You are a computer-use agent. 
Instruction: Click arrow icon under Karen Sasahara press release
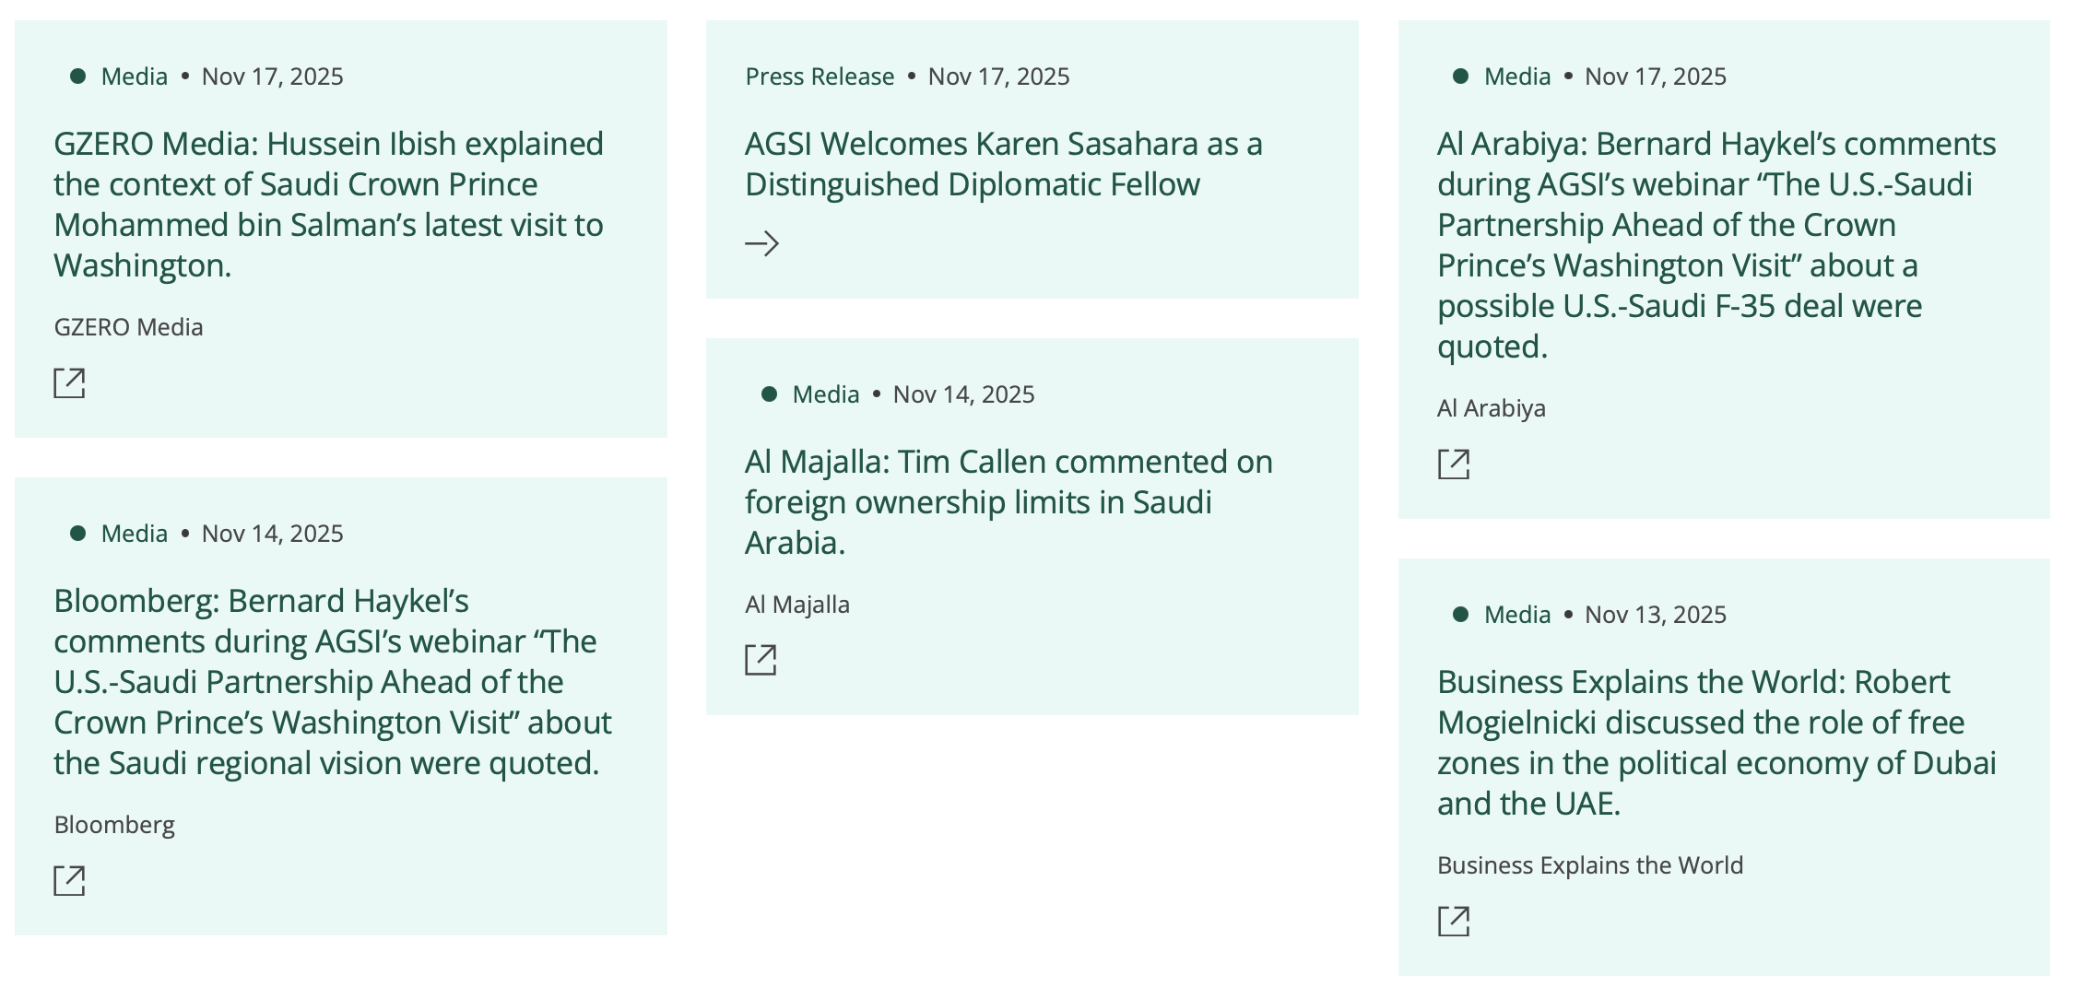point(761,243)
